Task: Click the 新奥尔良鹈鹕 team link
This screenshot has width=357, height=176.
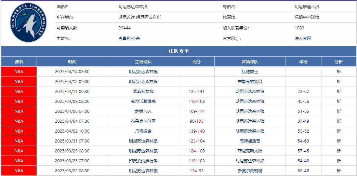Action: coord(250,171)
